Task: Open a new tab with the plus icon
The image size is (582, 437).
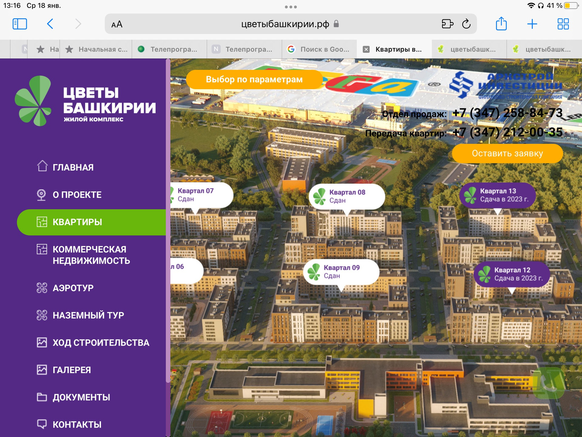Action: [532, 24]
